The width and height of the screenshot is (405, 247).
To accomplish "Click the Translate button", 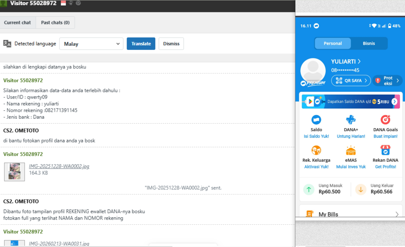I will point(141,44).
